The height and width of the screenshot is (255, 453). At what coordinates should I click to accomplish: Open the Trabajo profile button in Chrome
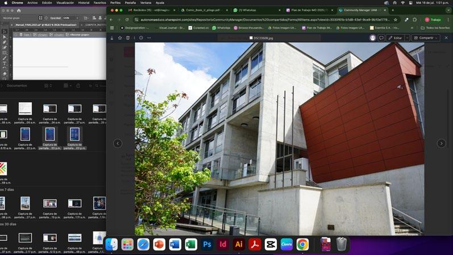click(x=433, y=20)
